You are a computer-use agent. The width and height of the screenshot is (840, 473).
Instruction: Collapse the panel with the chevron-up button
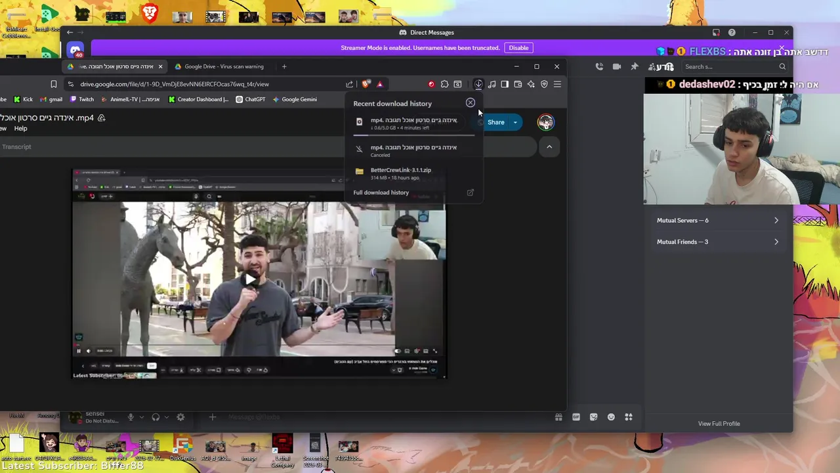(x=549, y=146)
